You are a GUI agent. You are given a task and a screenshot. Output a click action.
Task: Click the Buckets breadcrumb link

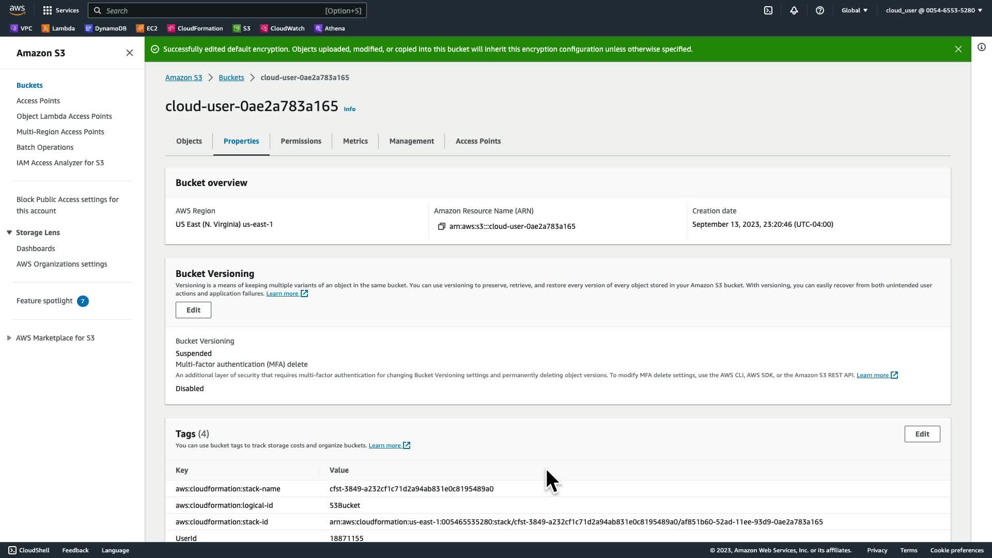pyautogui.click(x=231, y=78)
